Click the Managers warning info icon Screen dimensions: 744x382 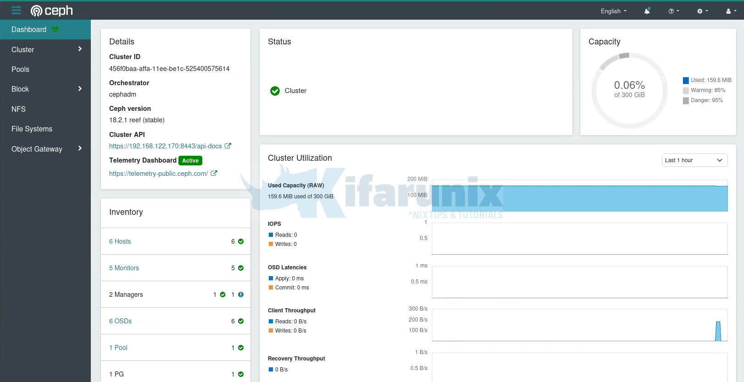[x=241, y=295]
